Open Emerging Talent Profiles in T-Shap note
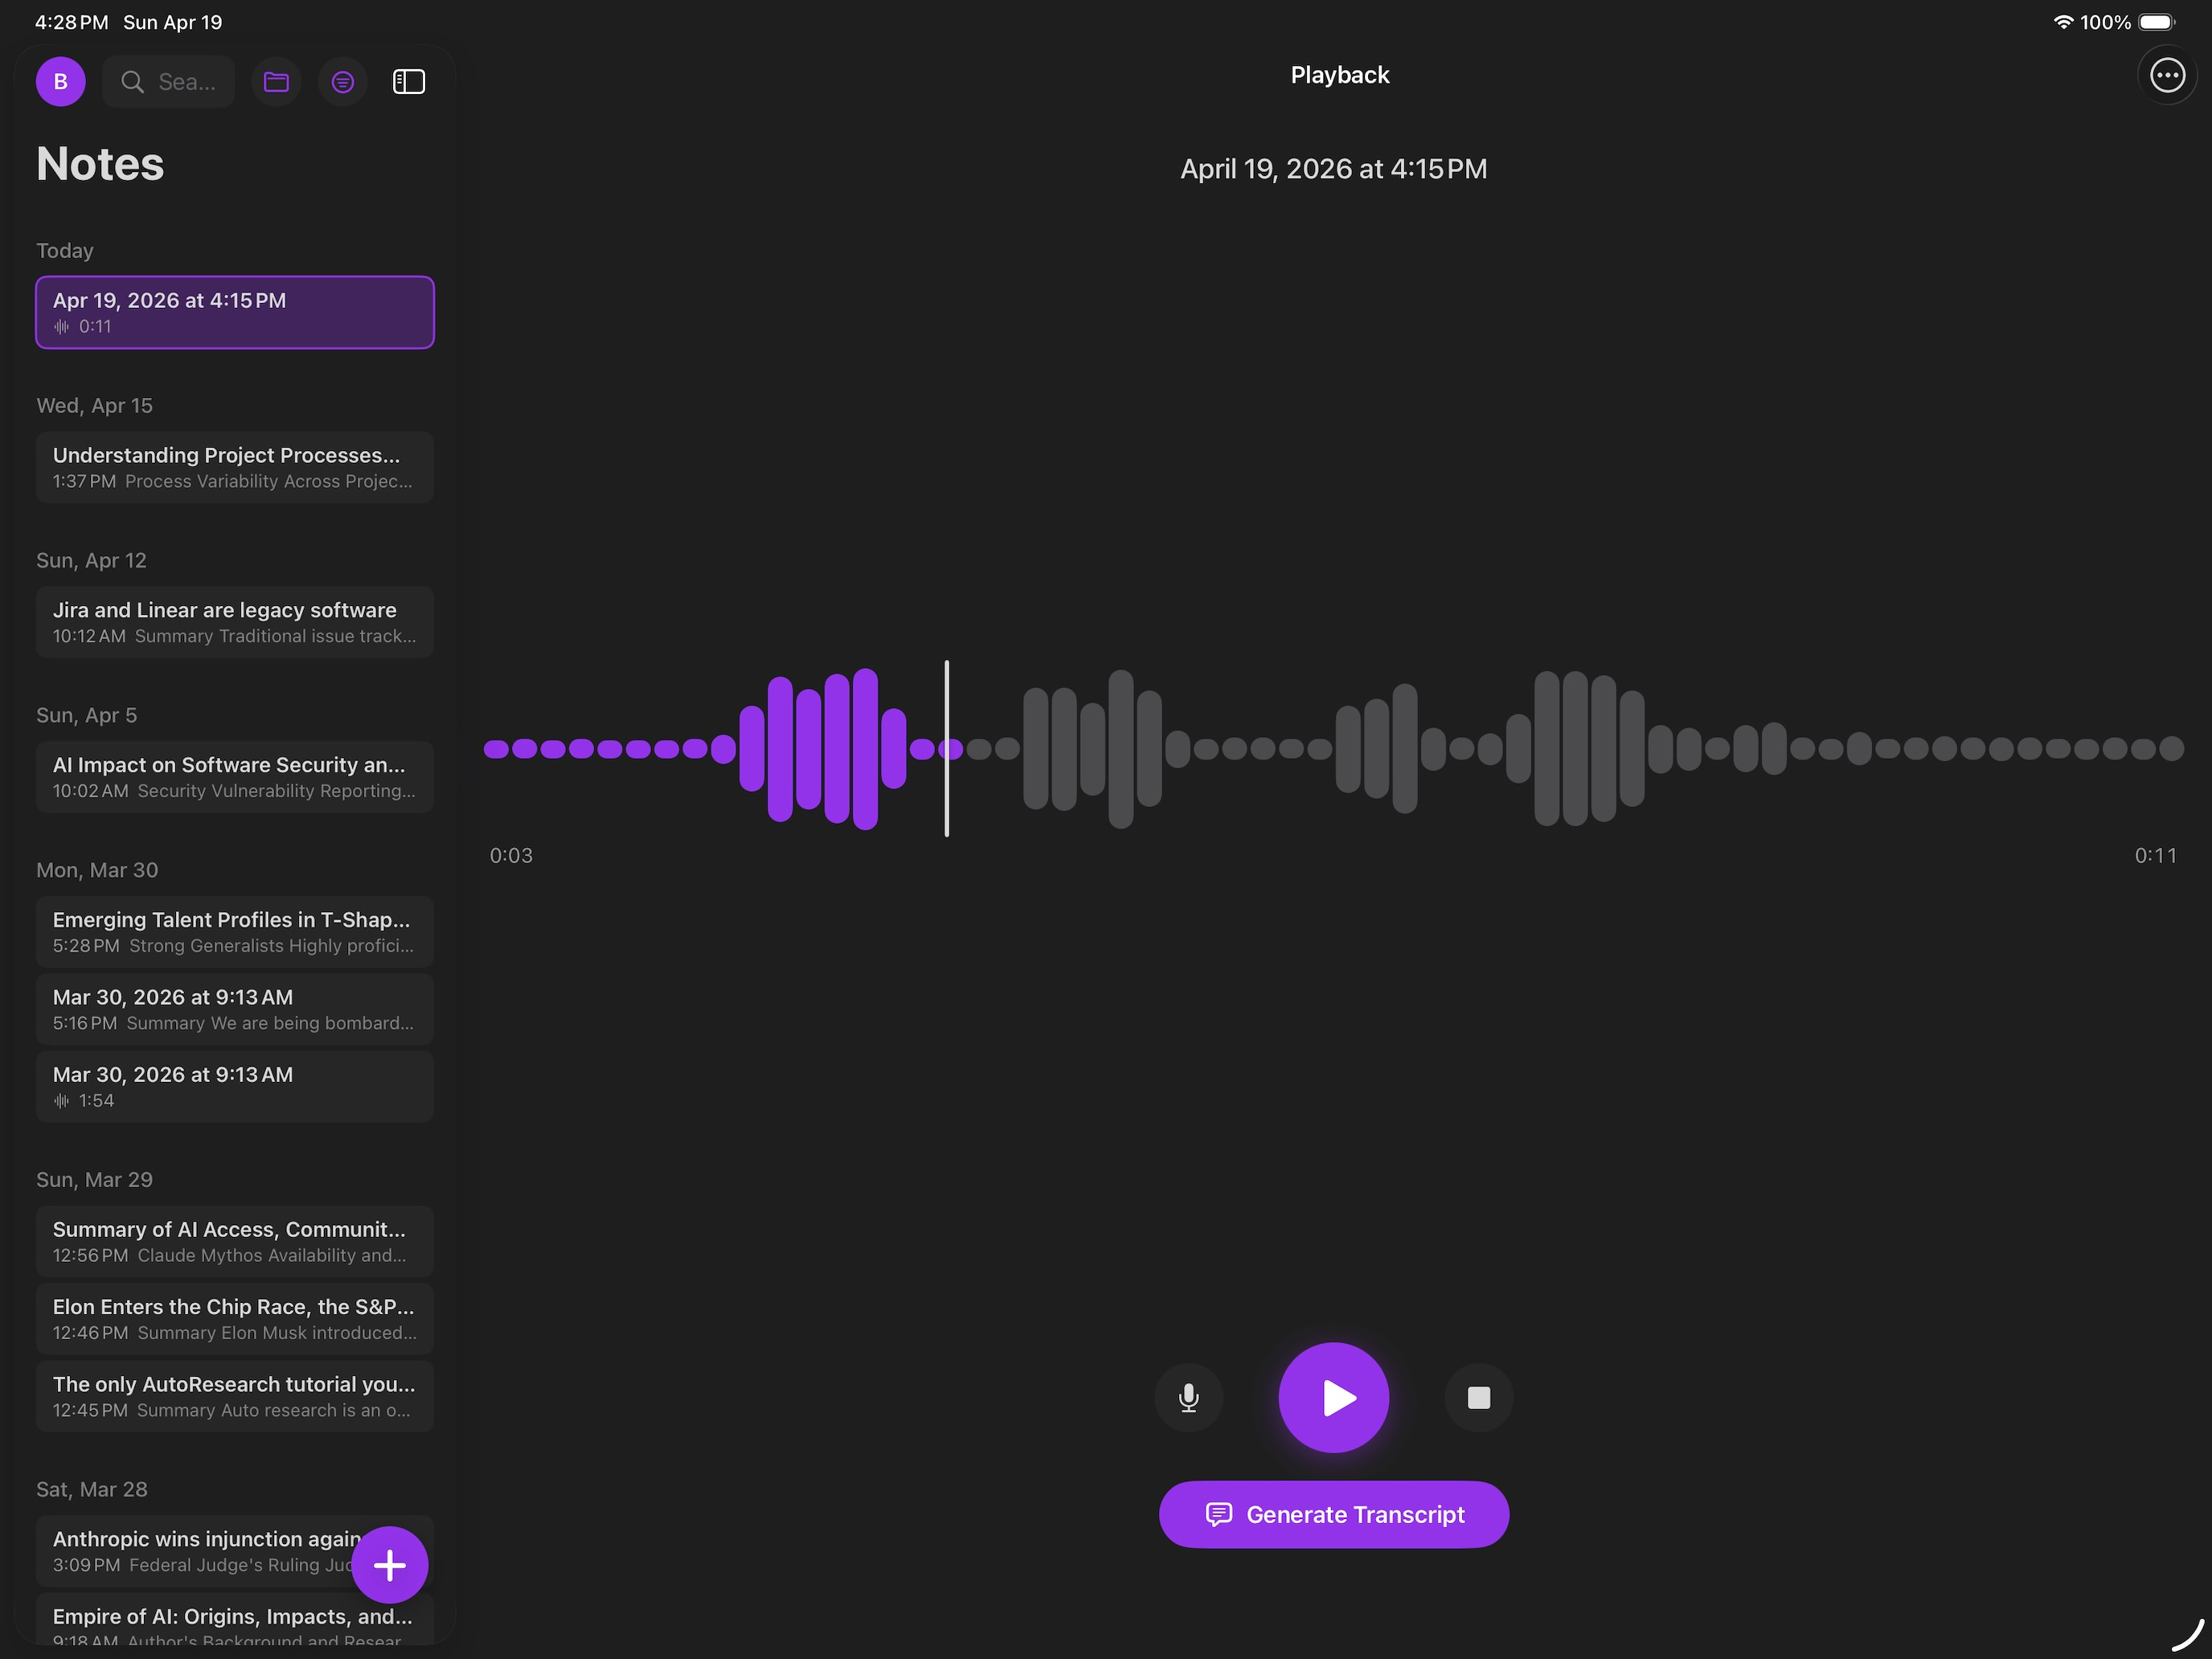 [x=235, y=932]
